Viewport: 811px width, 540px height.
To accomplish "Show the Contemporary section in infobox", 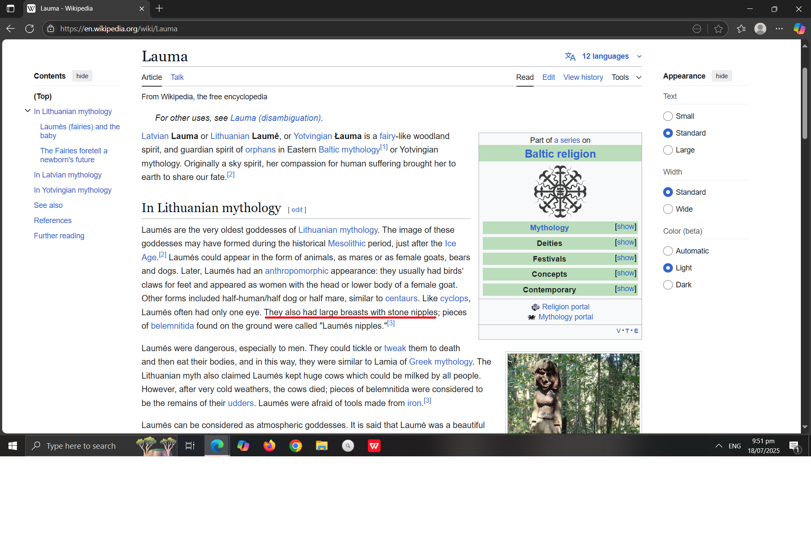I will (x=626, y=289).
